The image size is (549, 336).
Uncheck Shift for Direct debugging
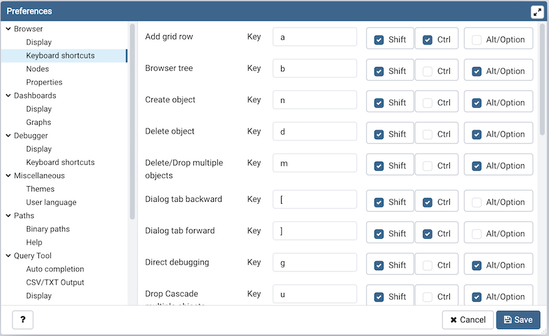379,265
